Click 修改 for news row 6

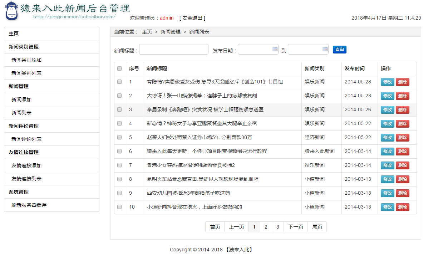point(388,152)
